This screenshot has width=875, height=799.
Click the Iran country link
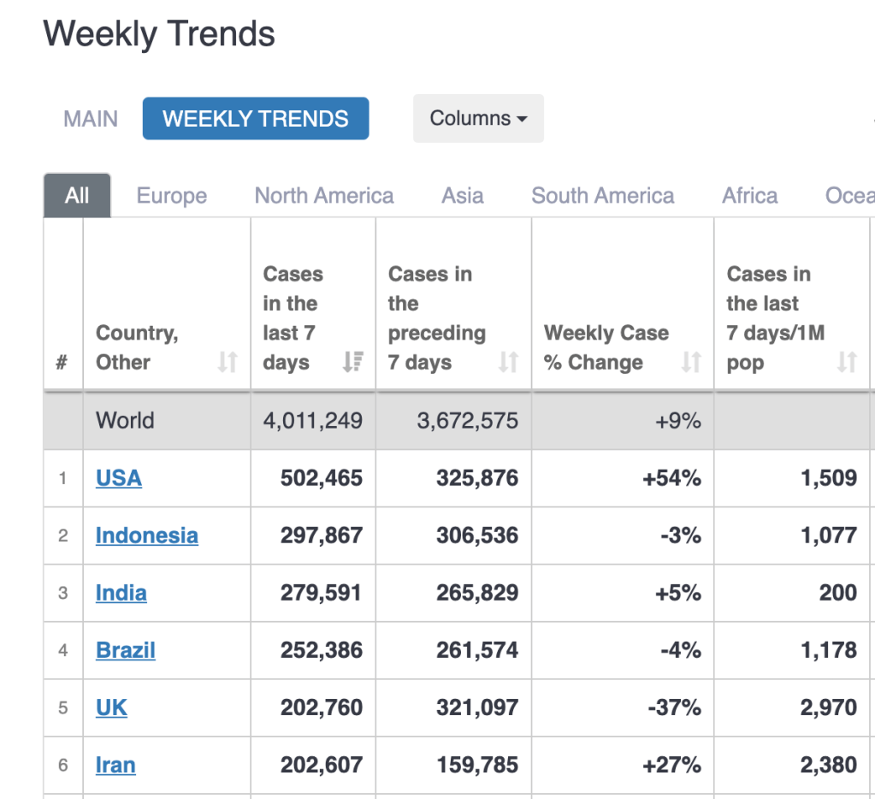coord(115,765)
